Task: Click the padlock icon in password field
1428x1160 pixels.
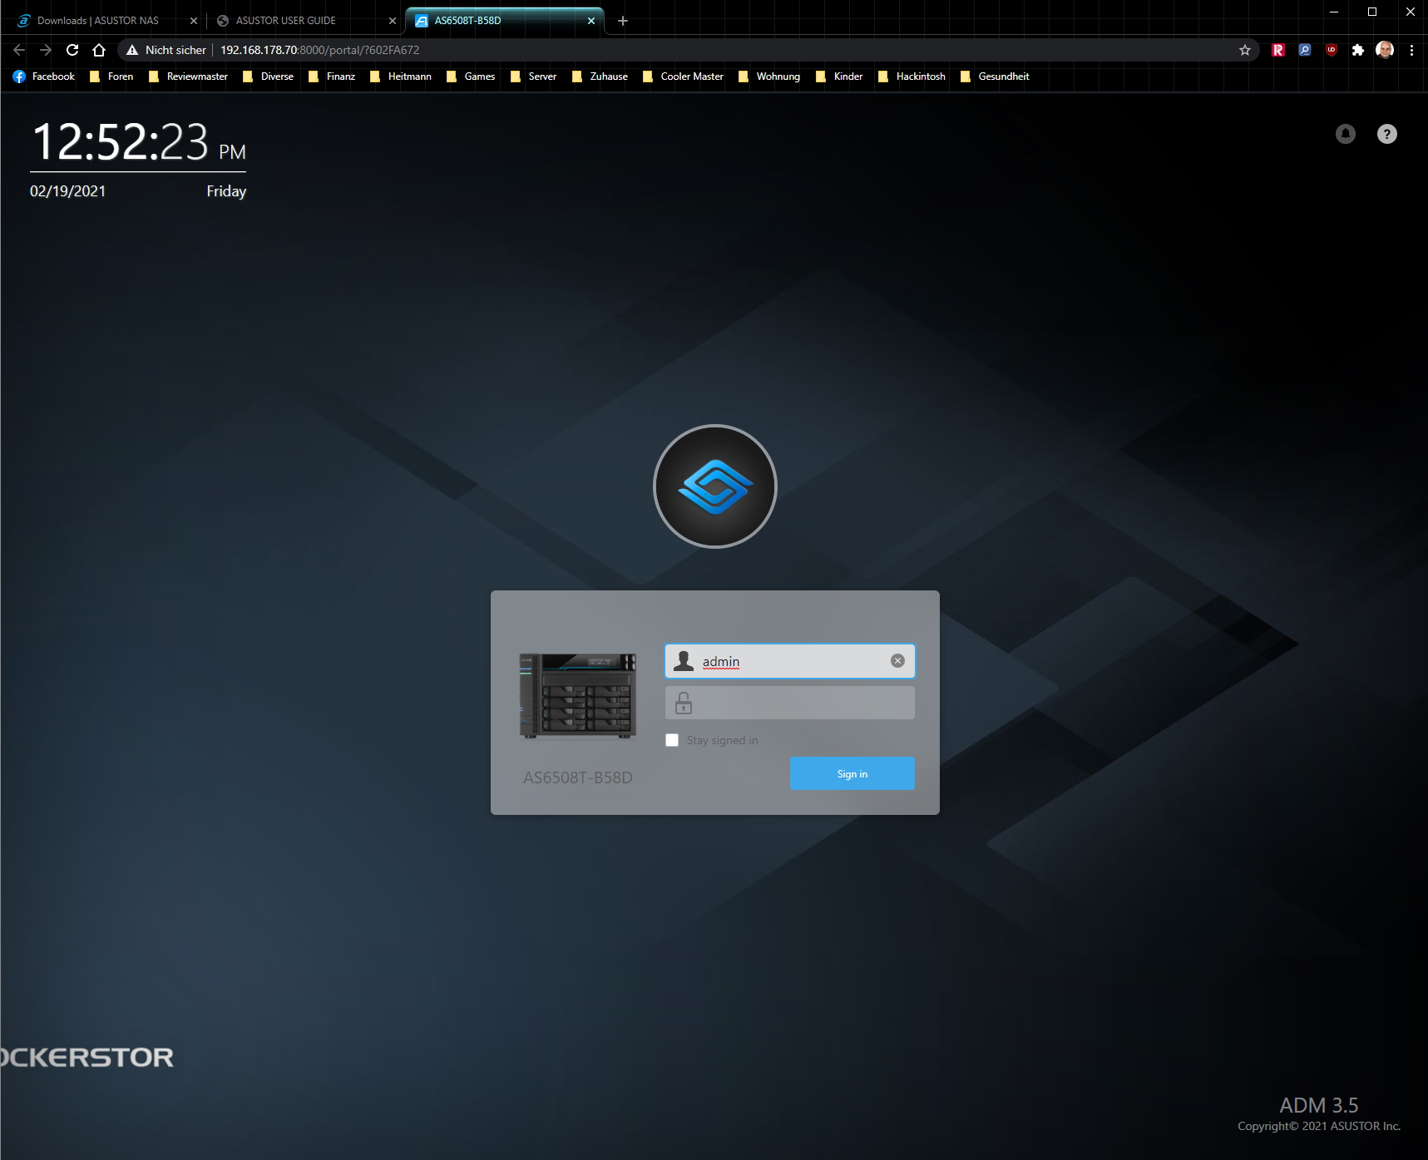Action: 684,703
